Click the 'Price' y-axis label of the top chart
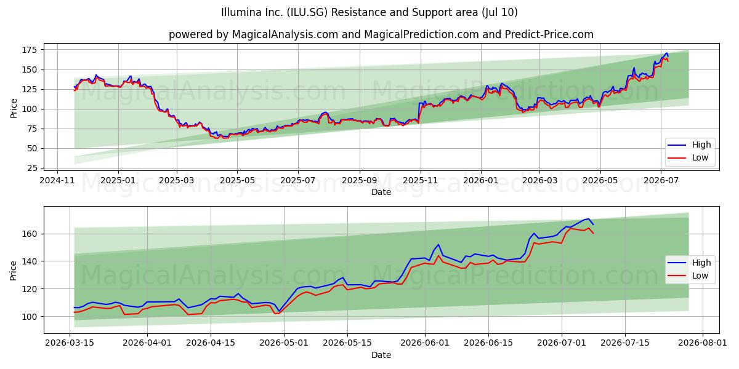 tap(14, 108)
